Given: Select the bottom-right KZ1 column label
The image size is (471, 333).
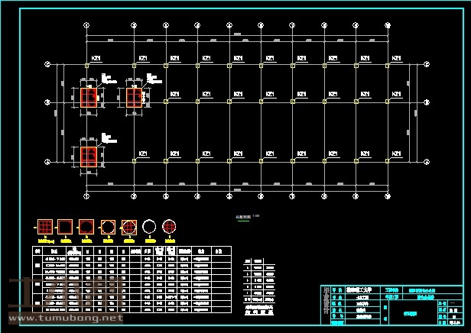Looking at the screenshot, I should click(x=396, y=154).
